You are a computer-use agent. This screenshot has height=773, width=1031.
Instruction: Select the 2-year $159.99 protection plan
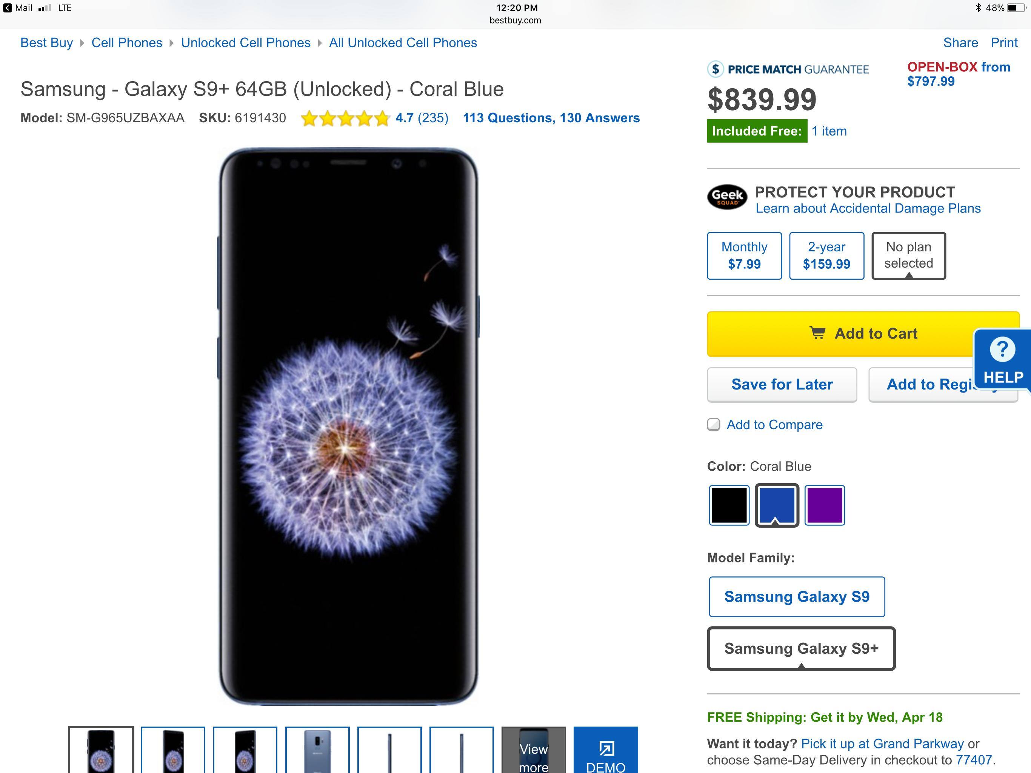826,256
